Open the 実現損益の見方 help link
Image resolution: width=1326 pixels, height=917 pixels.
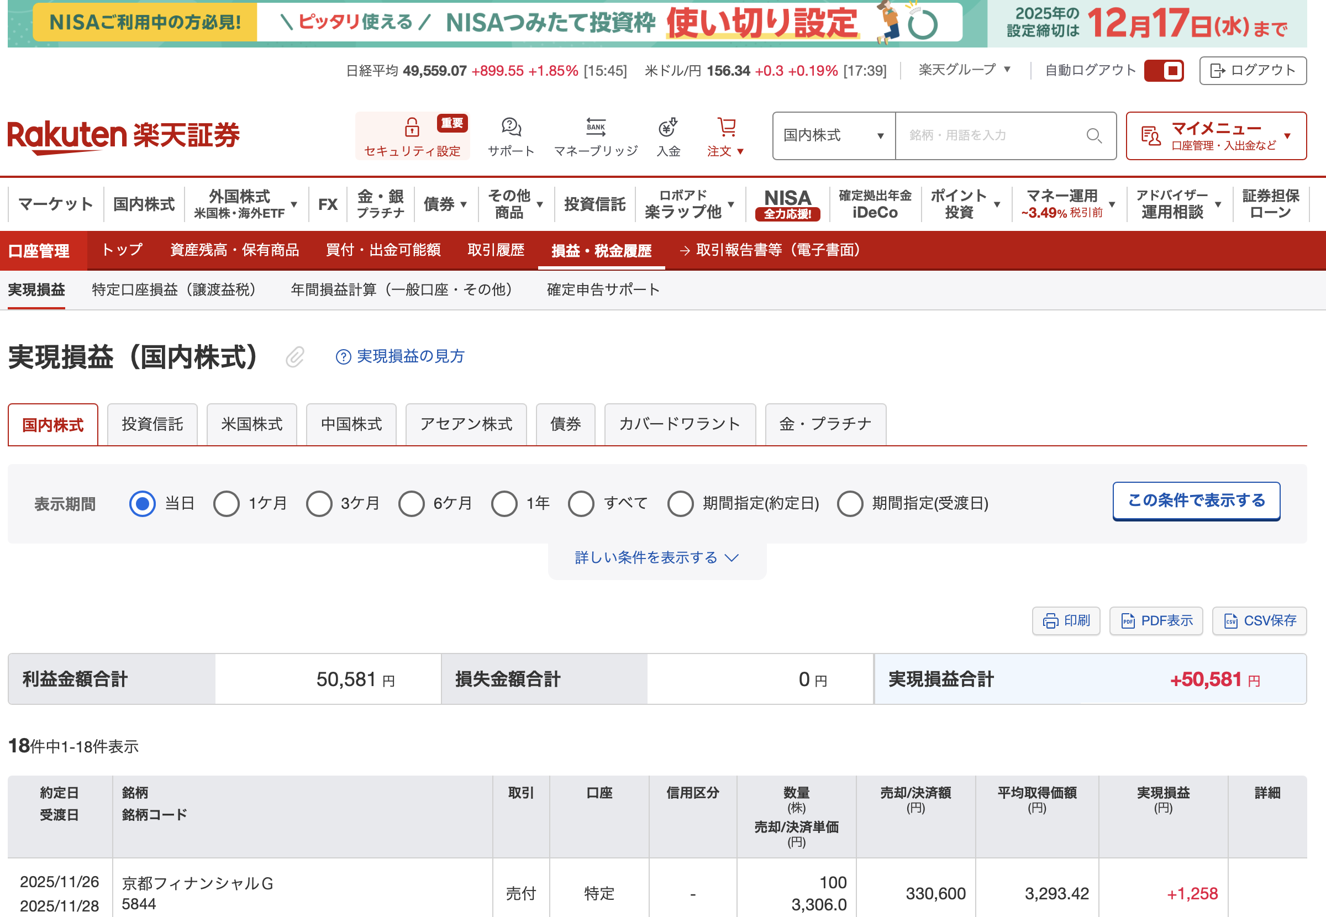pos(409,357)
